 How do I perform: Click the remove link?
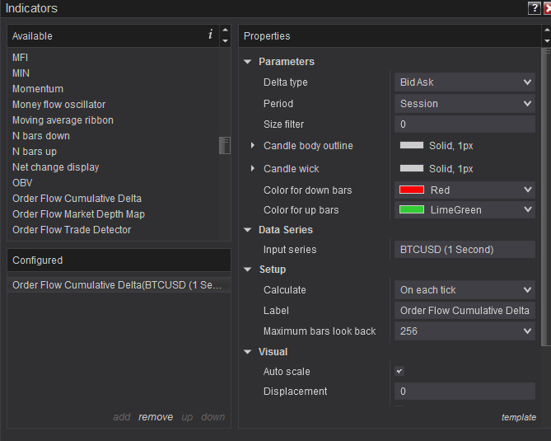click(156, 417)
